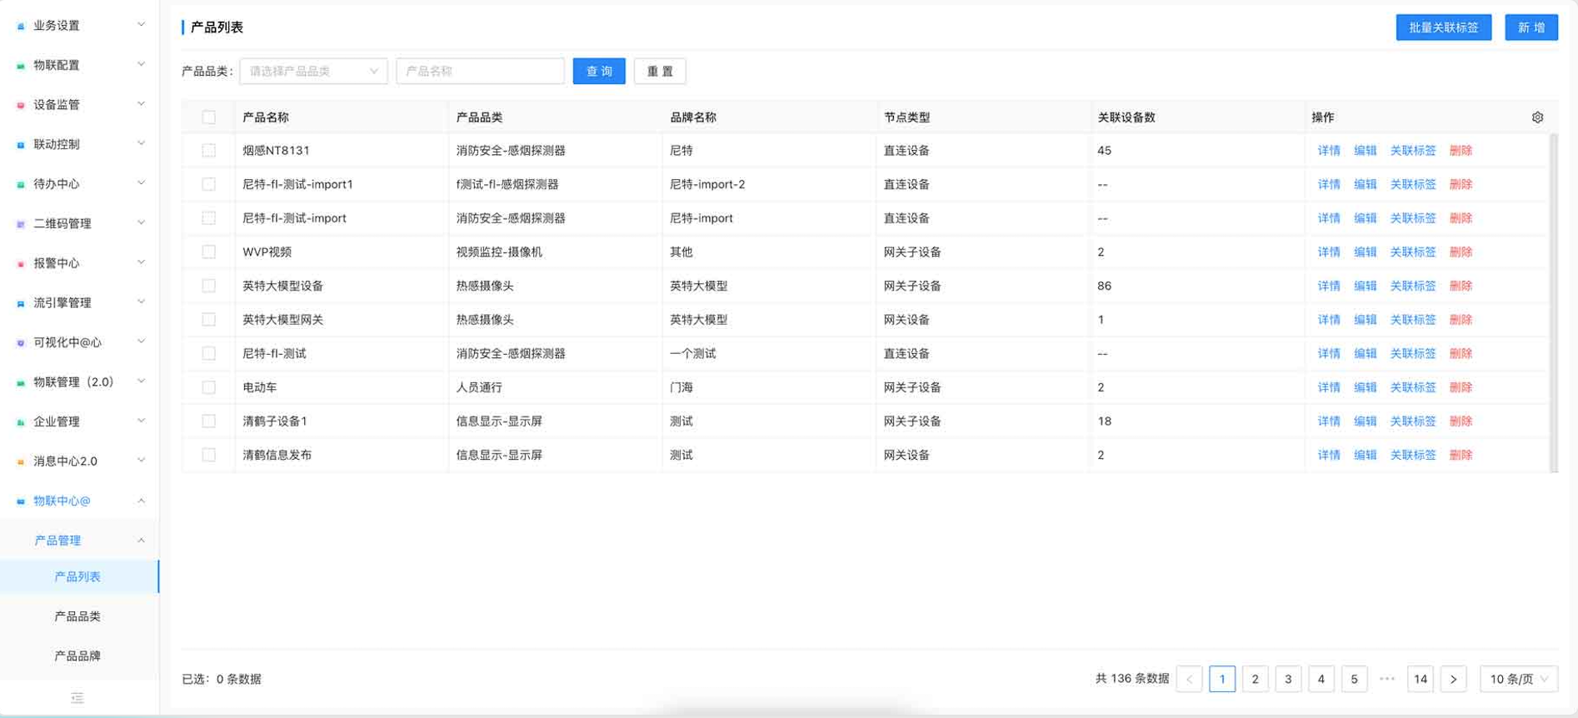Image resolution: width=1578 pixels, height=718 pixels.
Task: Check the box for 烟感NT8131 row
Action: click(209, 151)
